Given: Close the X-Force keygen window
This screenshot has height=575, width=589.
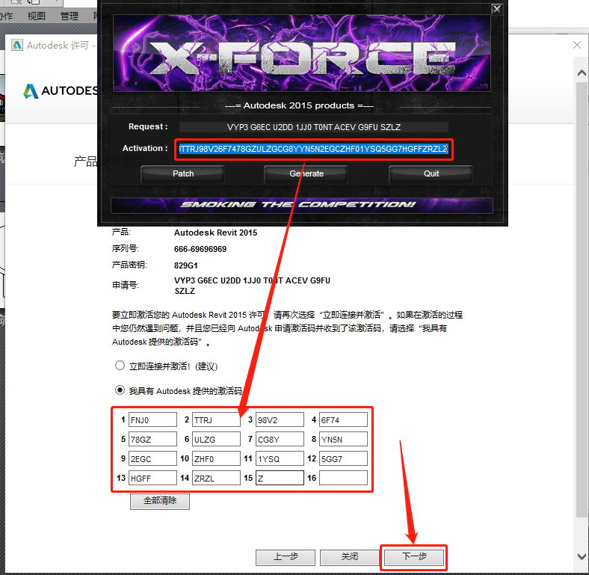Looking at the screenshot, I should [496, 9].
